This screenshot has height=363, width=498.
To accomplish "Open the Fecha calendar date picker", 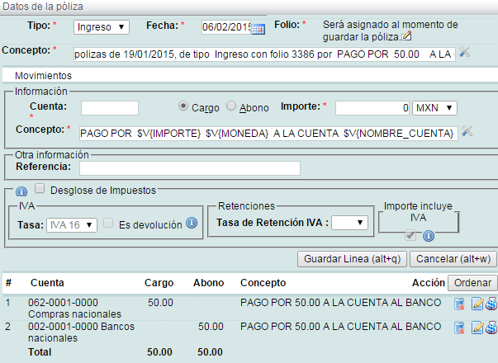I will click(x=258, y=29).
